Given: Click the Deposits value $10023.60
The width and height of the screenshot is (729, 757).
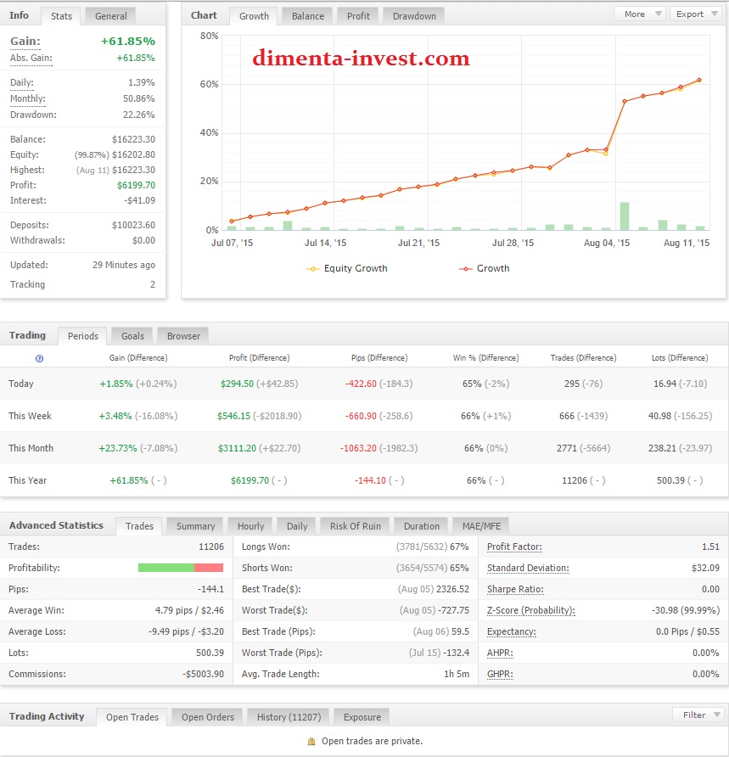Looking at the screenshot, I should click(134, 226).
